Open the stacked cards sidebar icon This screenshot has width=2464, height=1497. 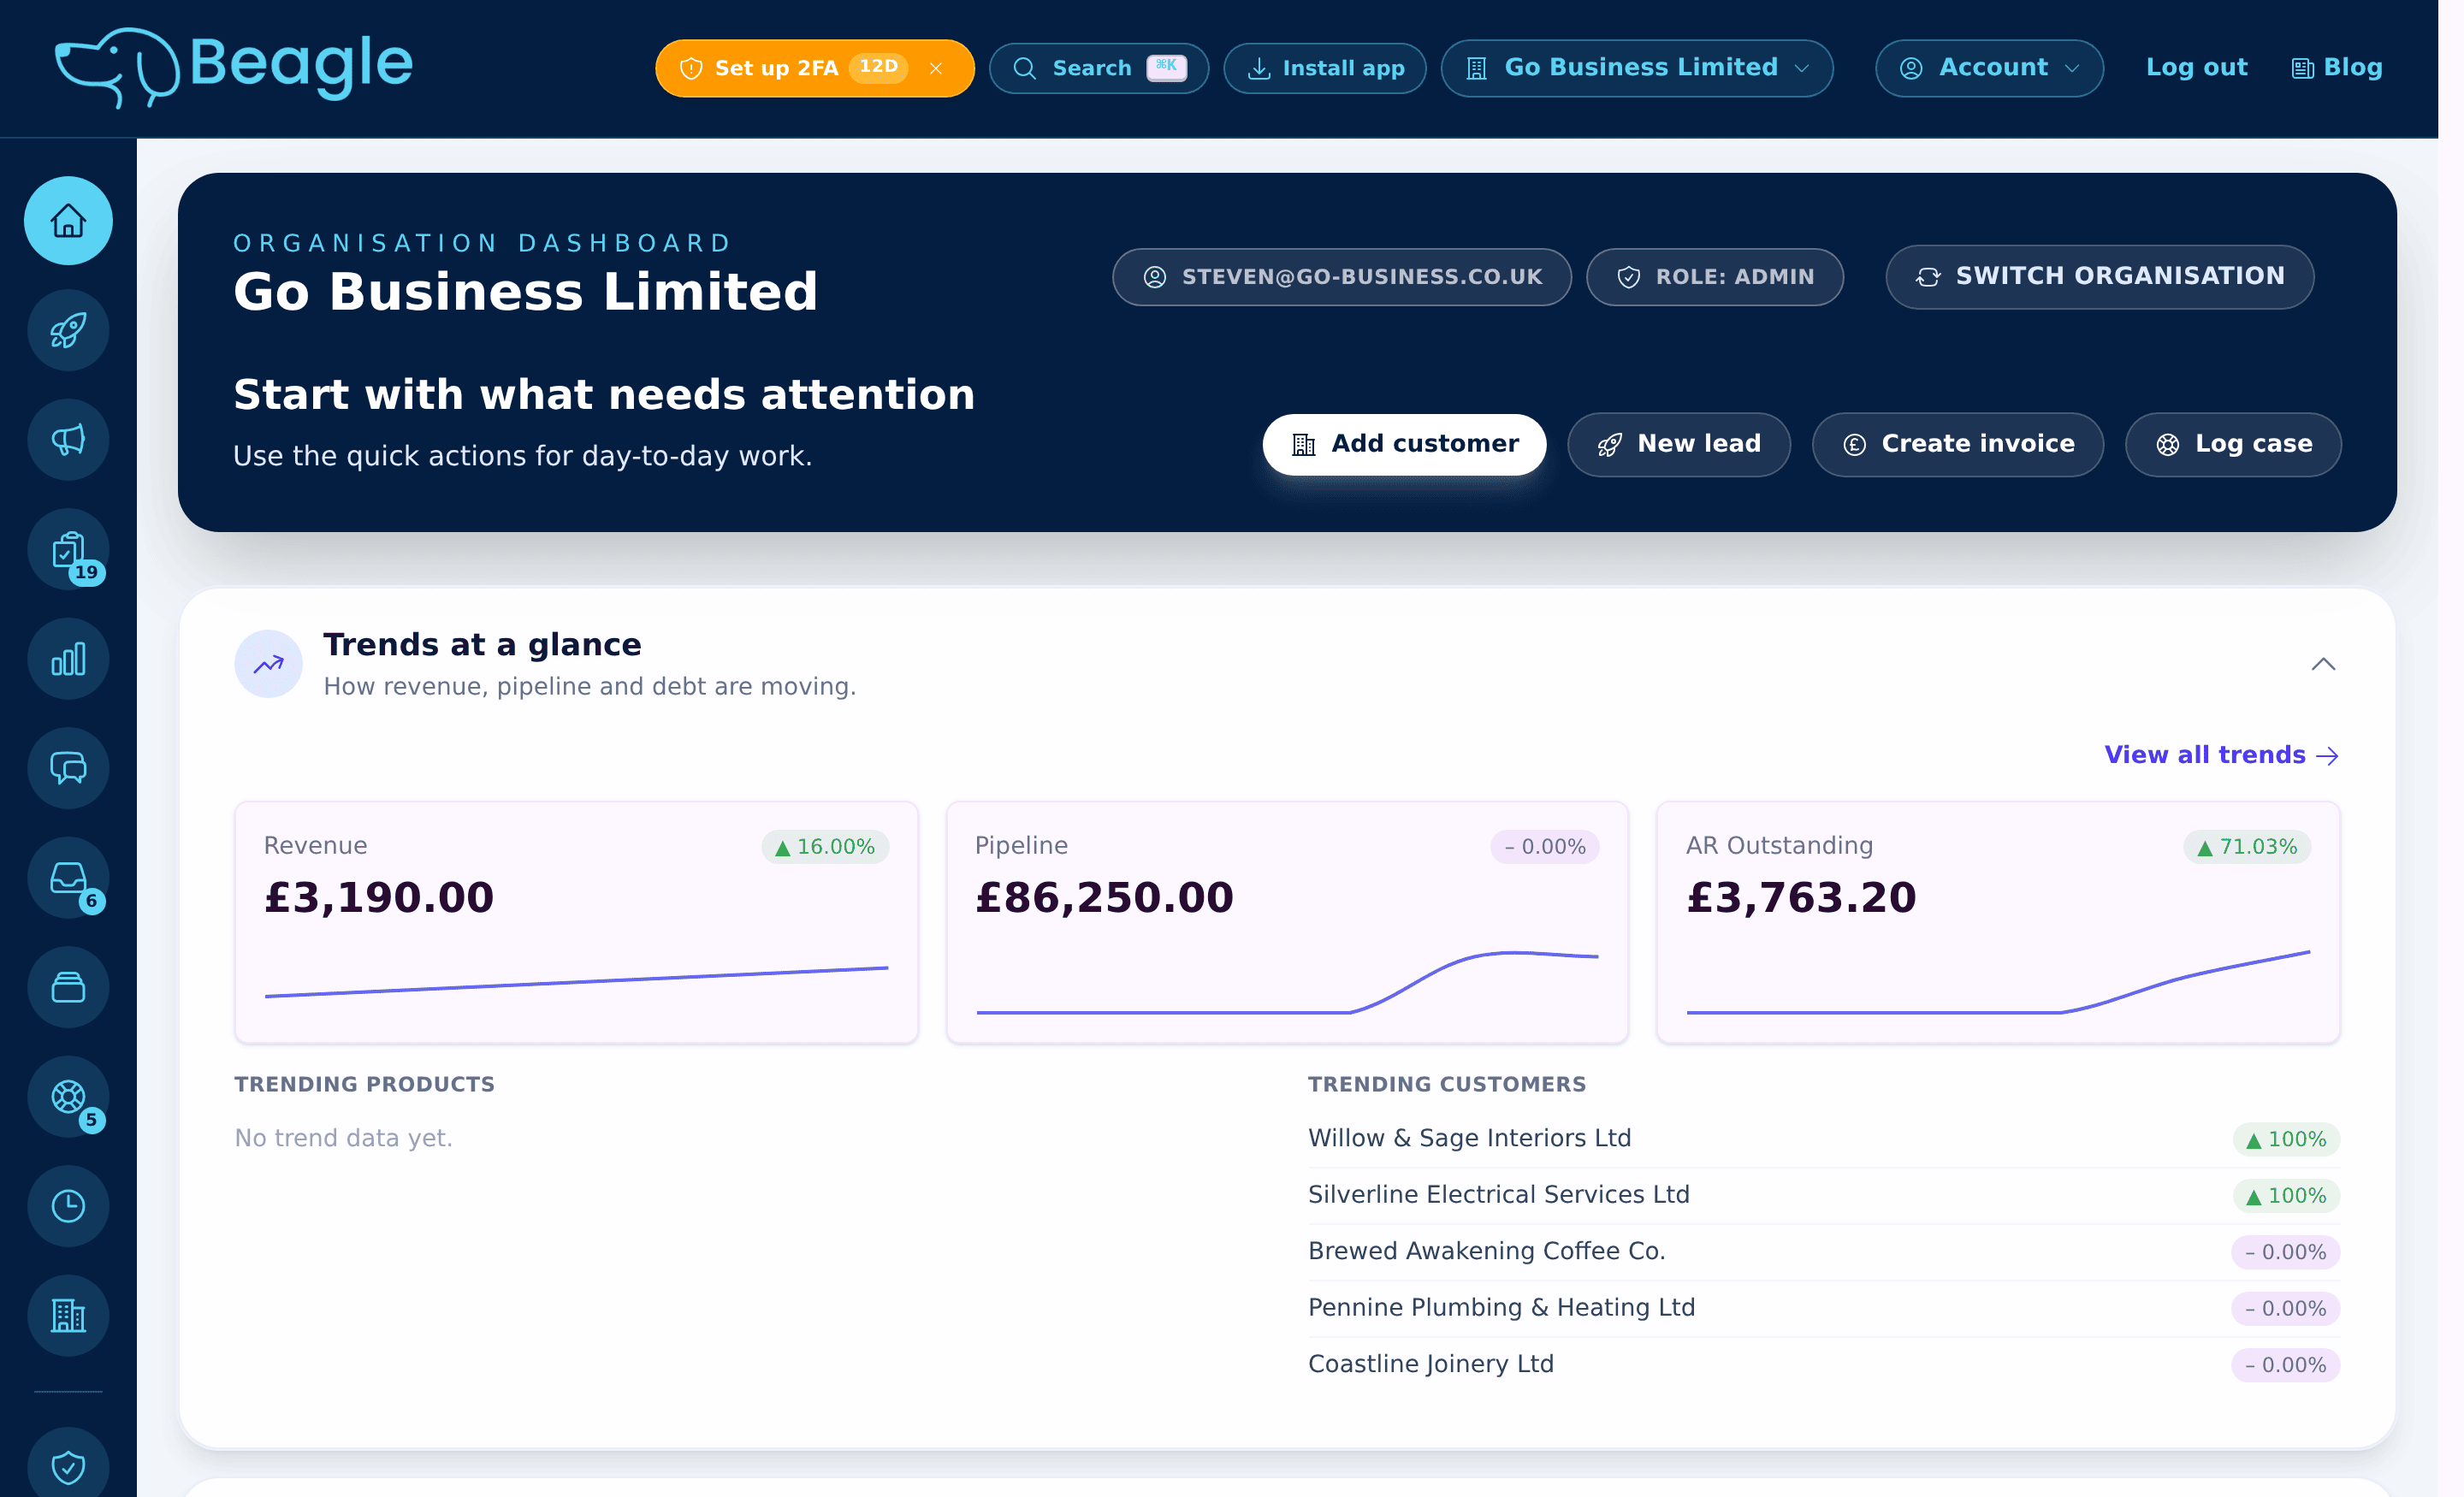coord(68,987)
